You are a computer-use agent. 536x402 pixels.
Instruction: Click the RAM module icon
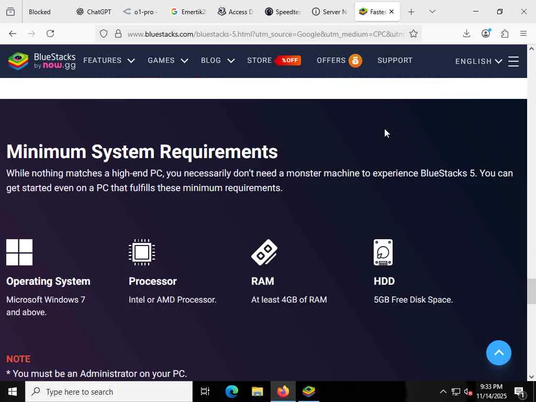coord(264,252)
